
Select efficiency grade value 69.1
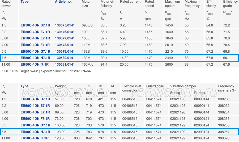click(x=227, y=58)
